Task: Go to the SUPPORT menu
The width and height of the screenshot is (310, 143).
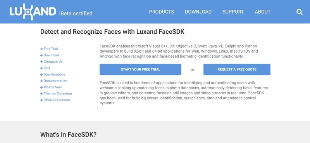Action: [233, 12]
